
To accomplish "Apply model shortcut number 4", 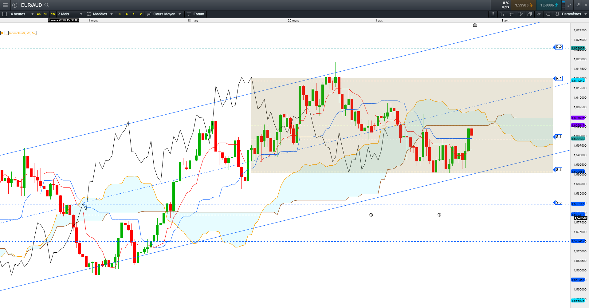I will pyautogui.click(x=127, y=14).
